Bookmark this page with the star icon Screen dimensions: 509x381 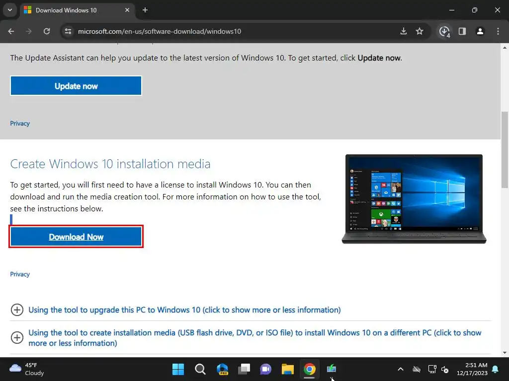pyautogui.click(x=420, y=31)
